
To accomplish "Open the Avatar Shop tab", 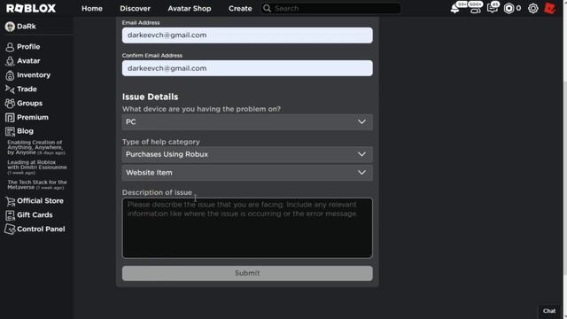I will tap(190, 8).
